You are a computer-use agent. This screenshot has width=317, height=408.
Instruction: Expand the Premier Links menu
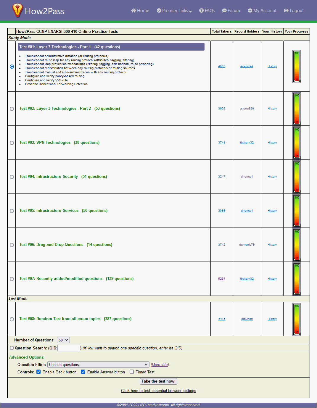[x=174, y=11]
